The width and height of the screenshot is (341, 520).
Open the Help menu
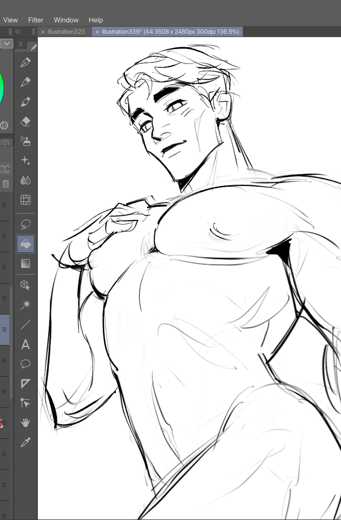(96, 20)
